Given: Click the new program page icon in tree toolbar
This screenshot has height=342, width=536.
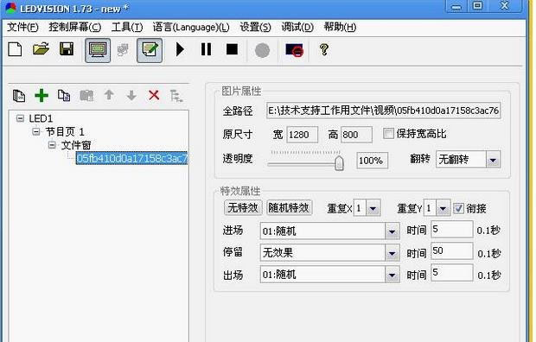Looking at the screenshot, I should (19, 96).
